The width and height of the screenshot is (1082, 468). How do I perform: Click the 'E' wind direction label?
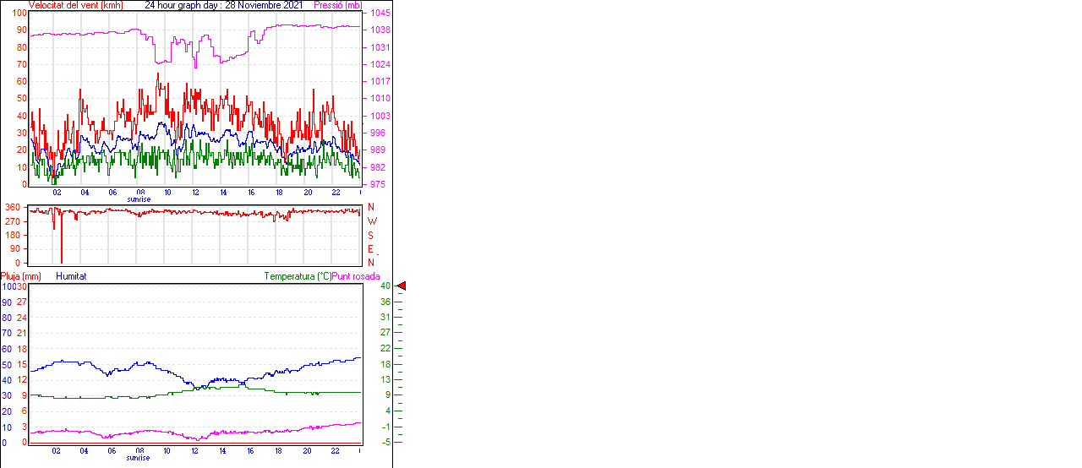pyautogui.click(x=370, y=249)
